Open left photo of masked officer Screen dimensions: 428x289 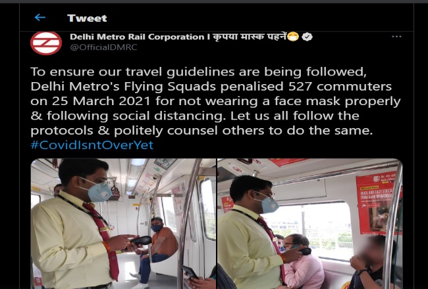click(x=123, y=223)
